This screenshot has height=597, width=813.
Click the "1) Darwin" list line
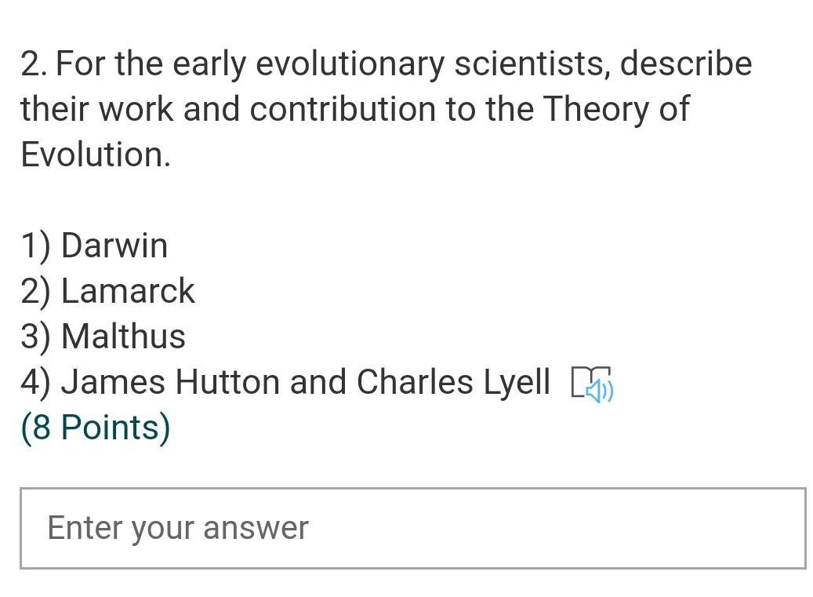pyautogui.click(x=94, y=246)
